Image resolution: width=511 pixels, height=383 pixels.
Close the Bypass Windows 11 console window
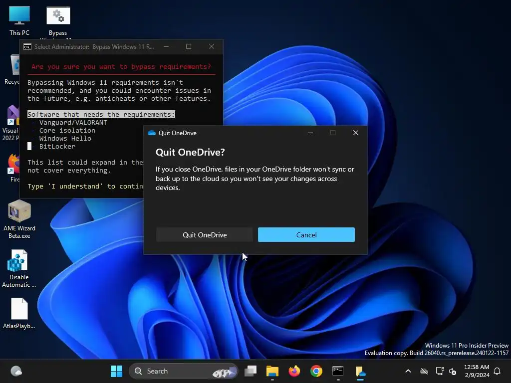coord(212,46)
